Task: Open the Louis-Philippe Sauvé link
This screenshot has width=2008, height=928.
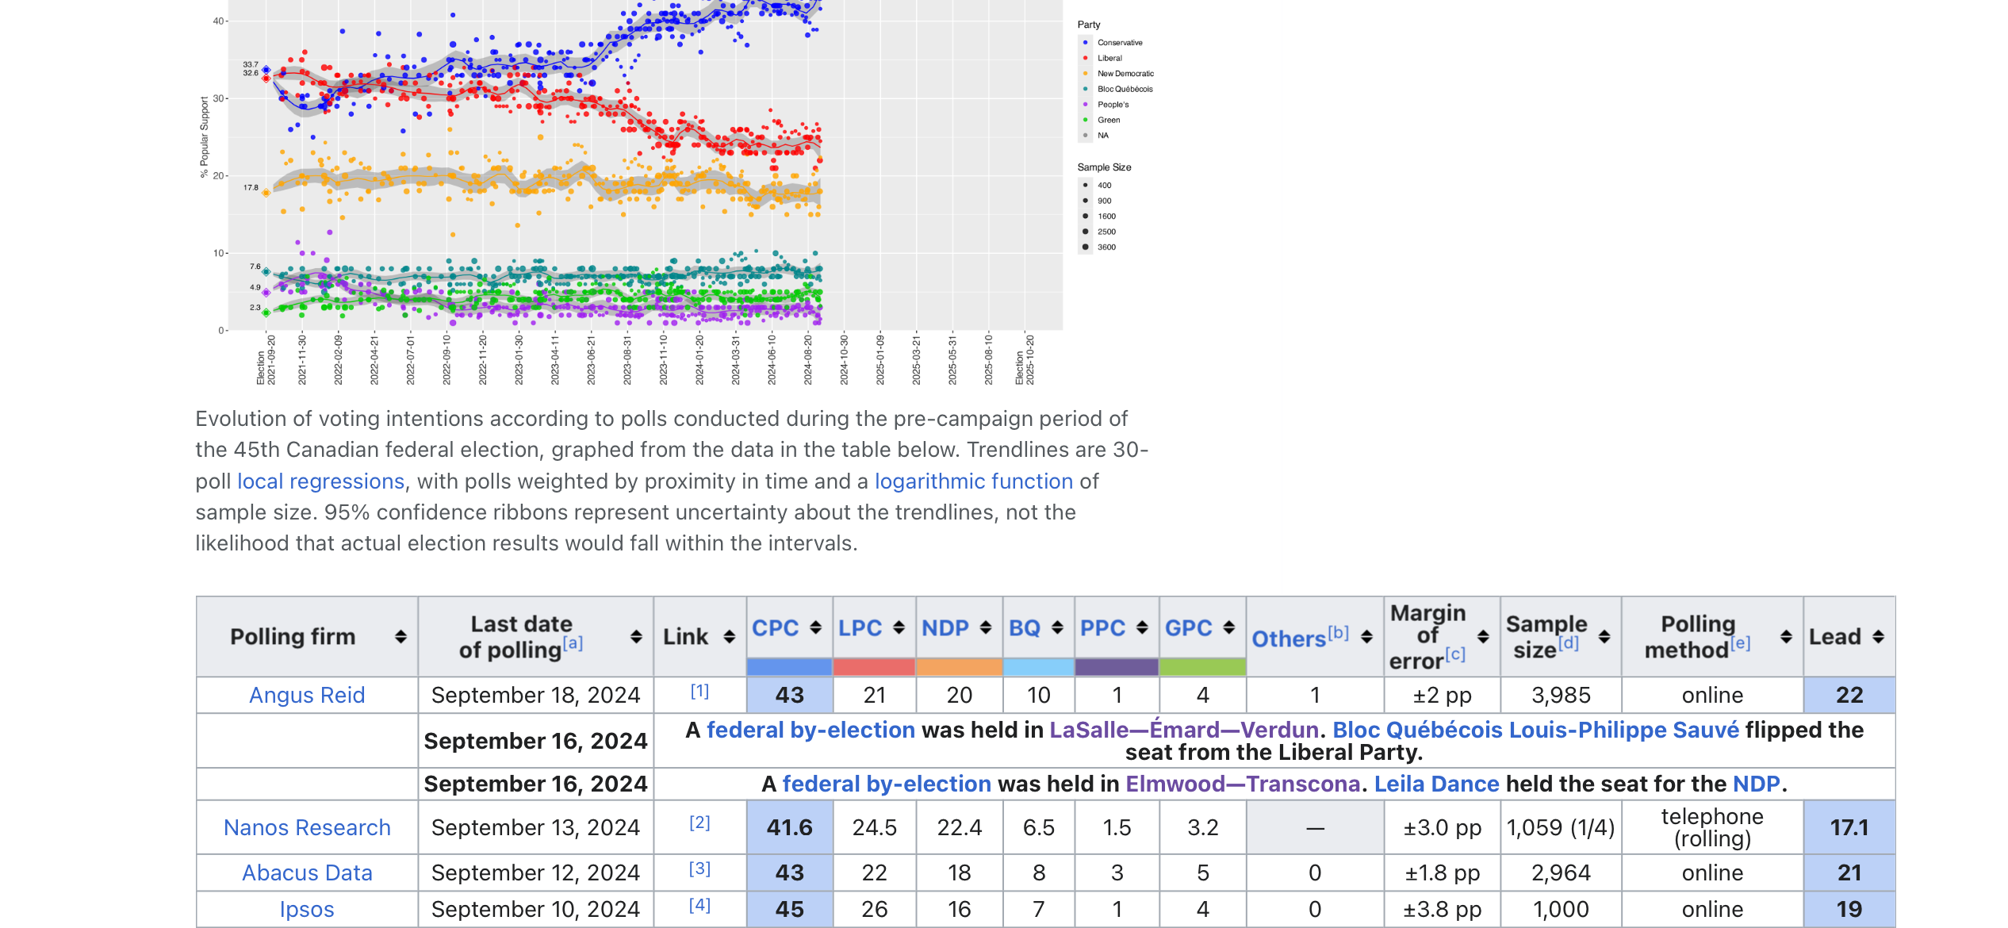Action: (1624, 731)
